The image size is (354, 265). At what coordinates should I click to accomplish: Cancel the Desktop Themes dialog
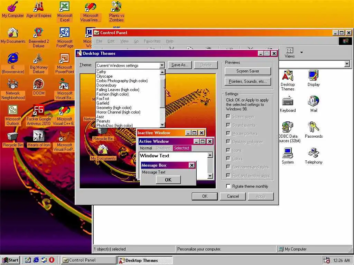[233, 196]
